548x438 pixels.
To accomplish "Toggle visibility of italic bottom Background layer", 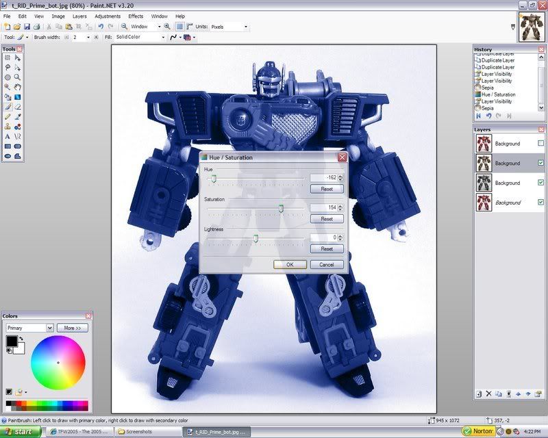I will [541, 202].
